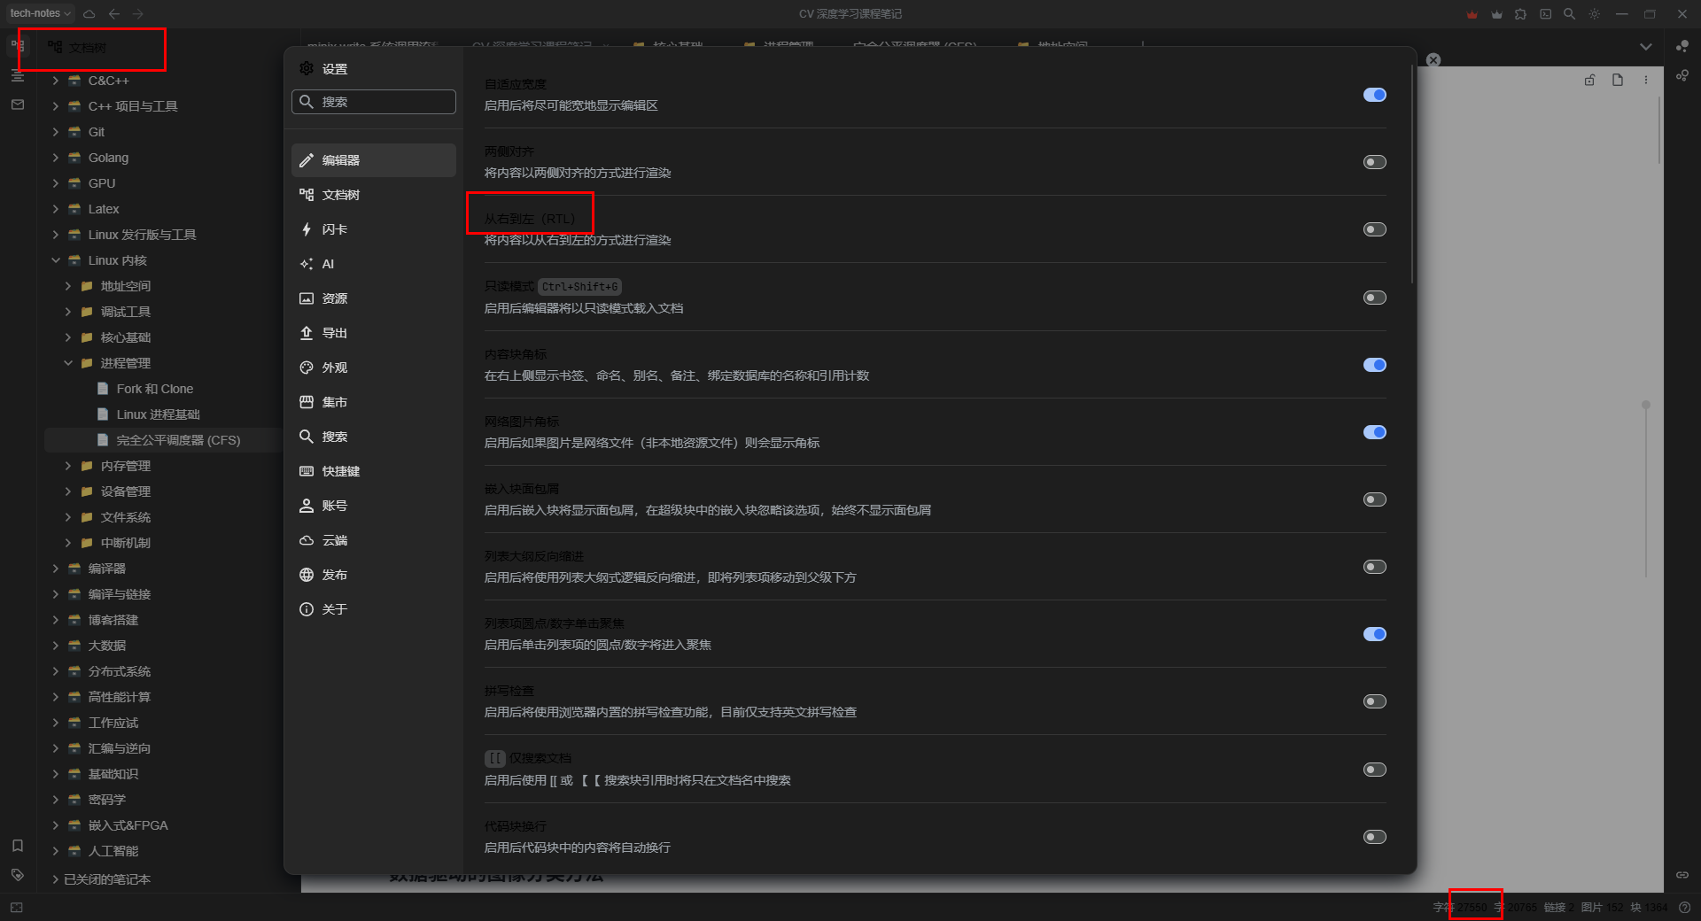
Task: Click the document page icon in editor toolbar
Action: 1618,80
